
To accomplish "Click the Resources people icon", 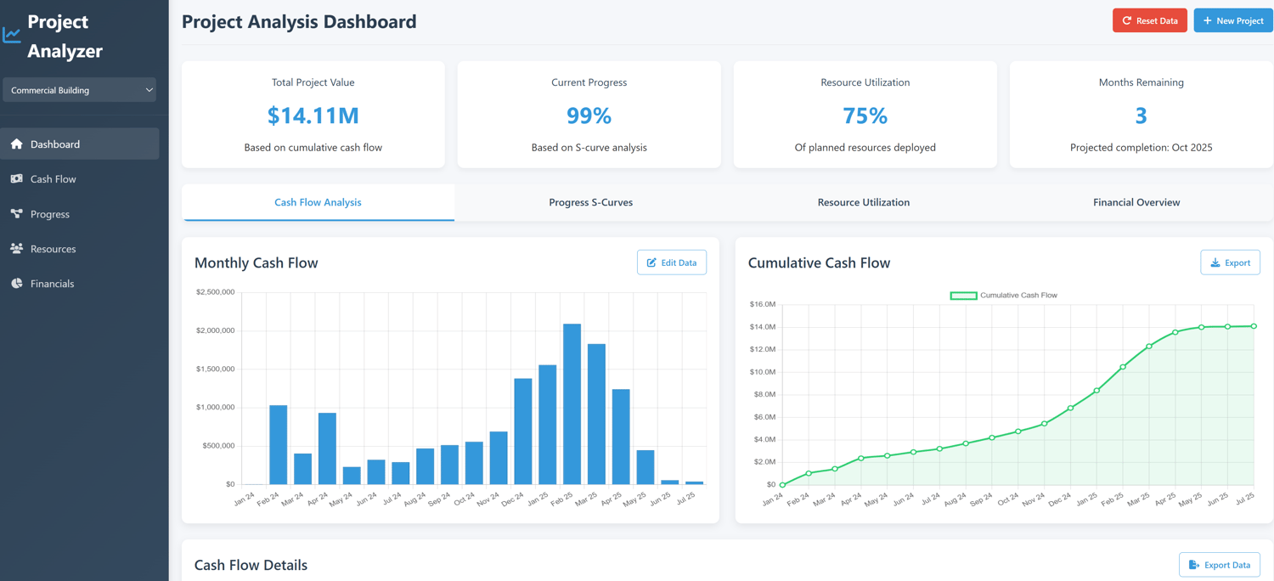I will coord(16,249).
